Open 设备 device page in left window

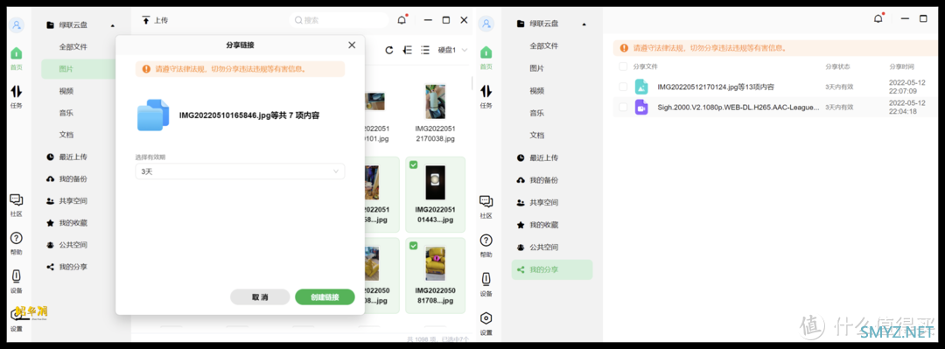pyautogui.click(x=17, y=281)
